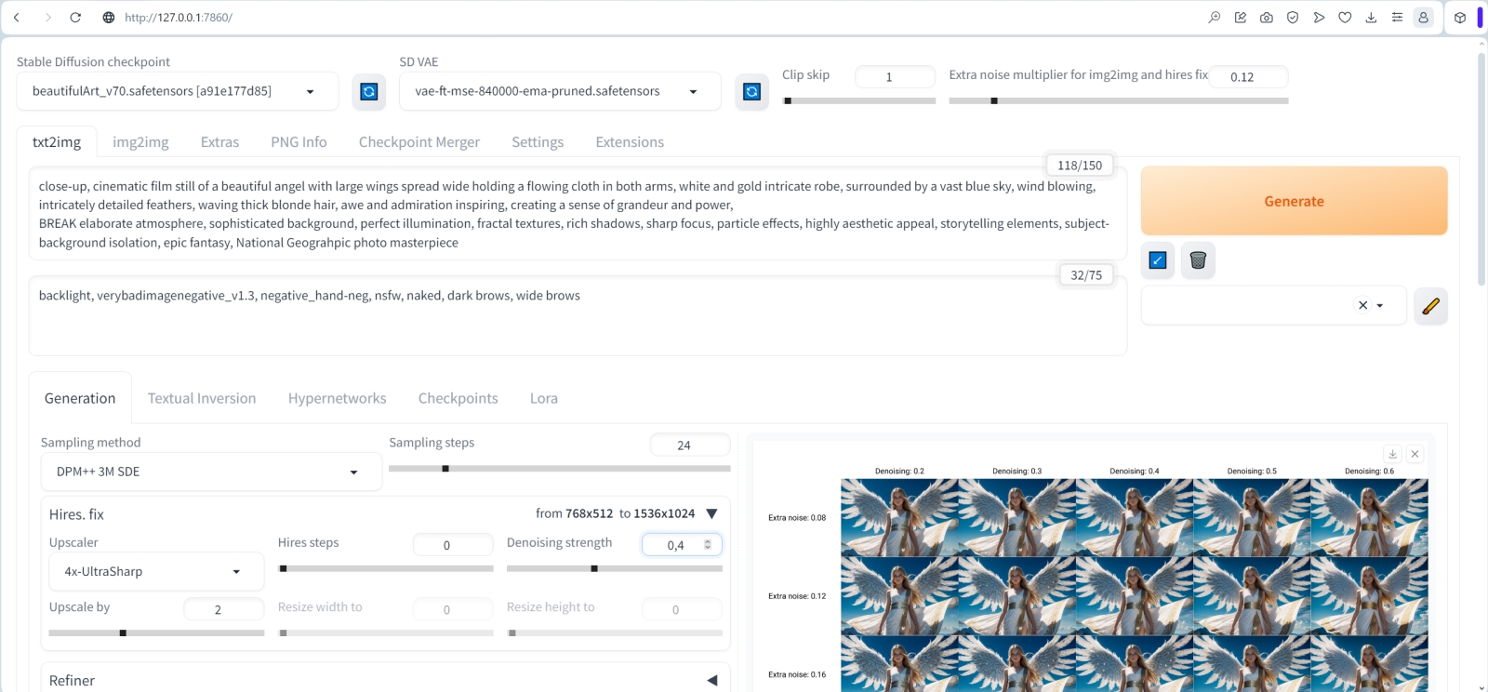The image size is (1488, 692).
Task: Open the browser zoom magnifier icon
Action: click(x=1215, y=18)
